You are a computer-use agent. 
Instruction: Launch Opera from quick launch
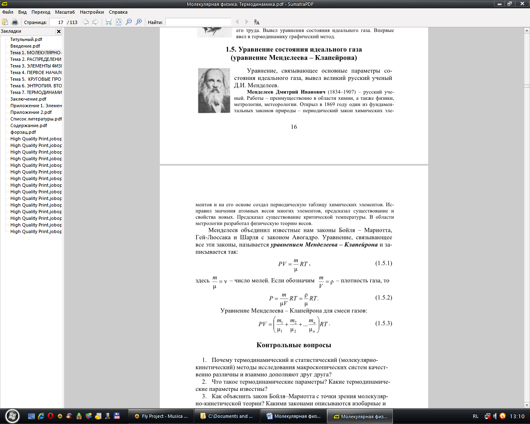click(51, 416)
